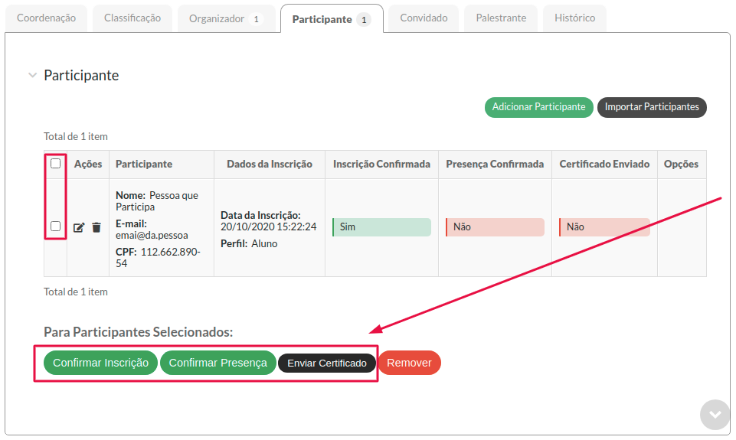The height and width of the screenshot is (440, 736).
Task: Click the date 20/10/2020 15:22:24
Action: tap(269, 227)
